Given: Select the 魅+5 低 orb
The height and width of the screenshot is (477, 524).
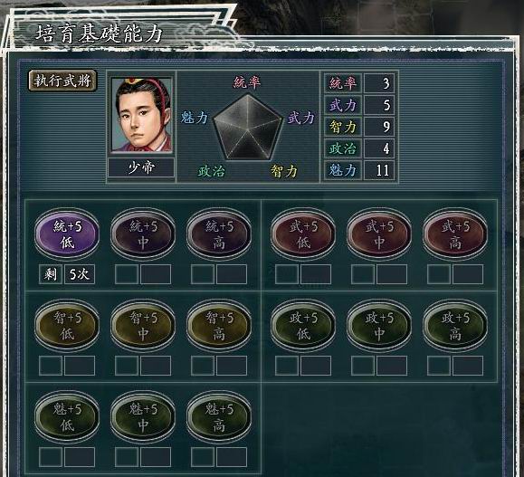Looking at the screenshot, I should click(x=67, y=416).
